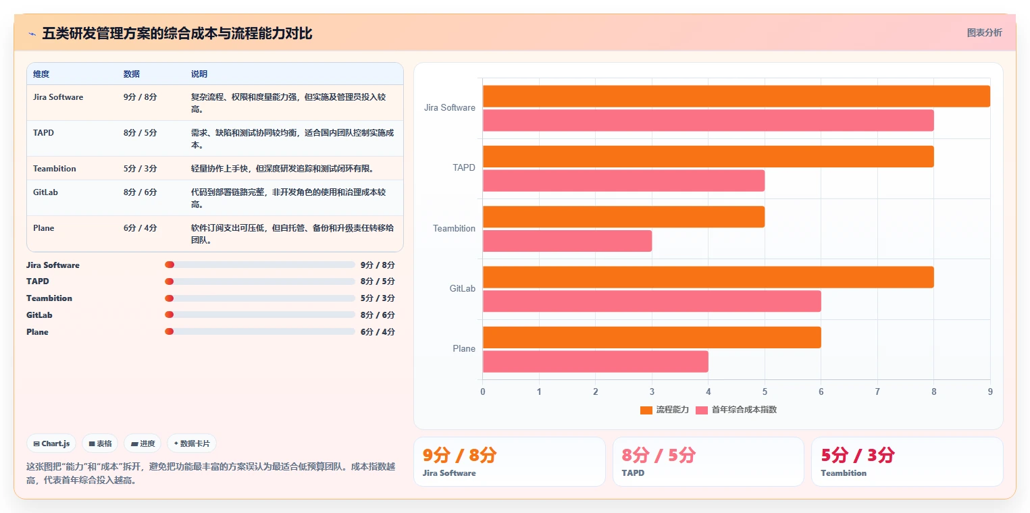
Task: Click 8分 / 5分 cell in TAPD table row
Action: [140, 133]
